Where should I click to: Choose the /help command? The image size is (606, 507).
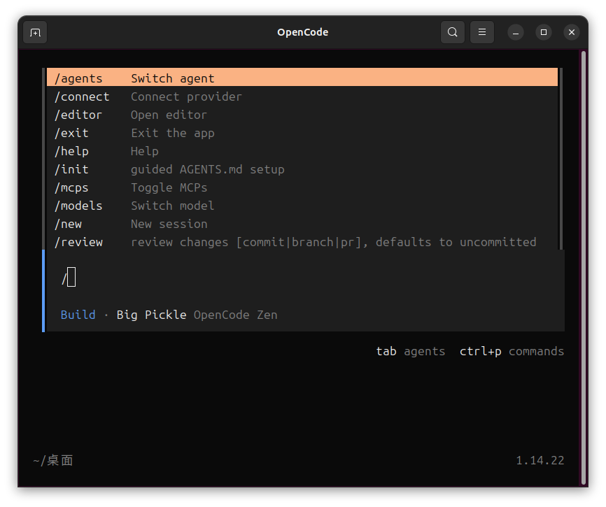[x=302, y=151]
